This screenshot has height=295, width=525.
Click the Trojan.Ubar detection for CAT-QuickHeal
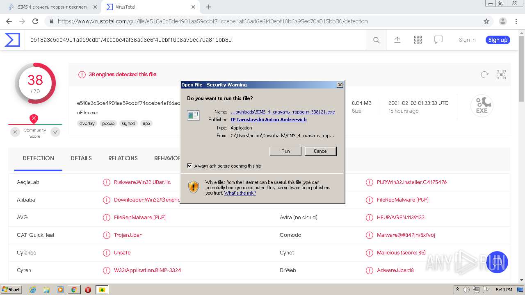[x=128, y=235]
